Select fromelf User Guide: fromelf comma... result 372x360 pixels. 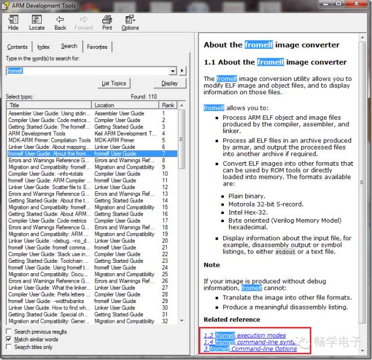[x=92, y=247]
